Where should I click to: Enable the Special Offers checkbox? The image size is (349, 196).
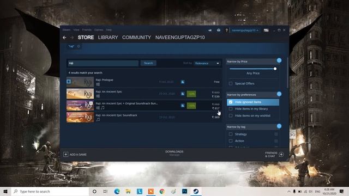pyautogui.click(x=231, y=83)
